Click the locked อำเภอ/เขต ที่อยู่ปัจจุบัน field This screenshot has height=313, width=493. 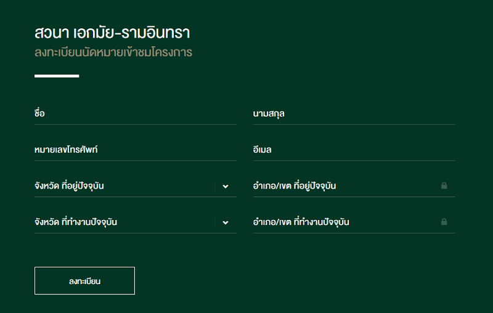354,186
